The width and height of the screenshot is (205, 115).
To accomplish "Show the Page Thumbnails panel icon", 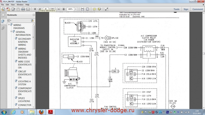I will [x=3, y=15].
